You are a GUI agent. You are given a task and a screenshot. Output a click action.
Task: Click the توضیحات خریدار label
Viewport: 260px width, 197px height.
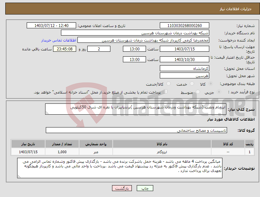239,168
